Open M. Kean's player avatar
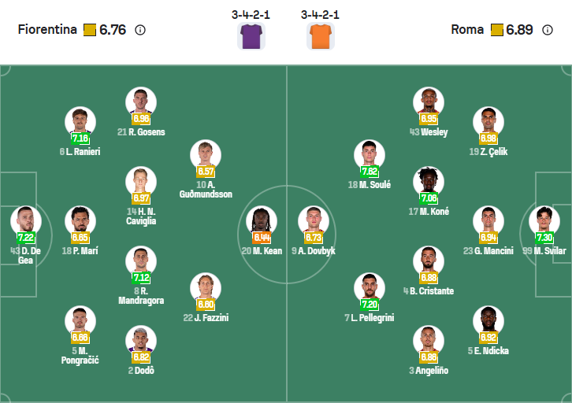The image size is (572, 403). 262,220
